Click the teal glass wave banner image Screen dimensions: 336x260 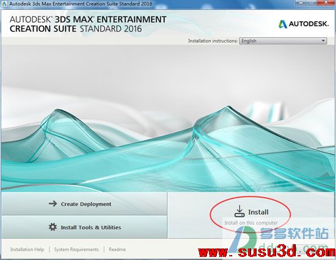[168, 118]
